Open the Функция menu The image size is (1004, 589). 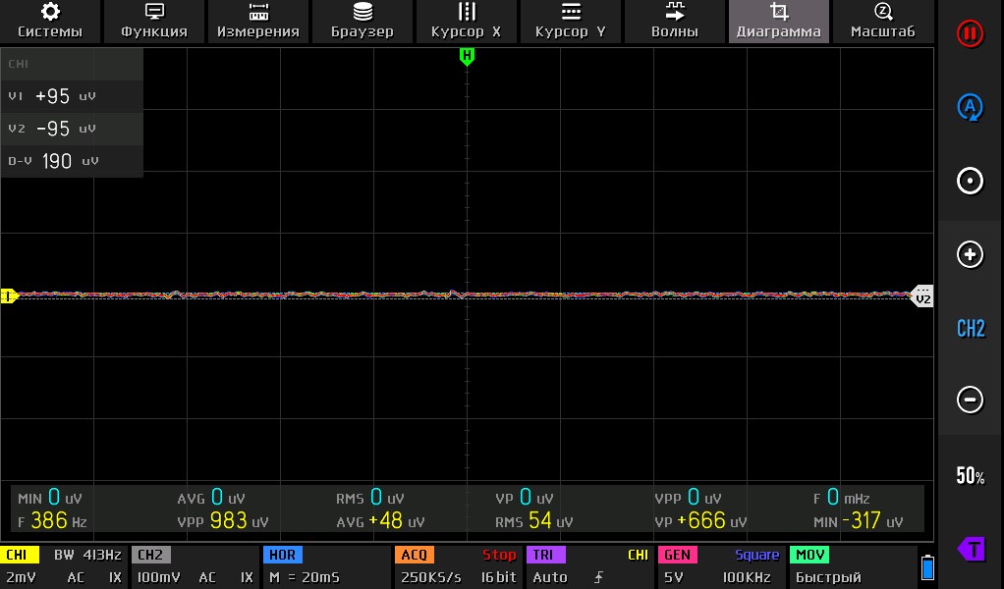click(x=154, y=21)
